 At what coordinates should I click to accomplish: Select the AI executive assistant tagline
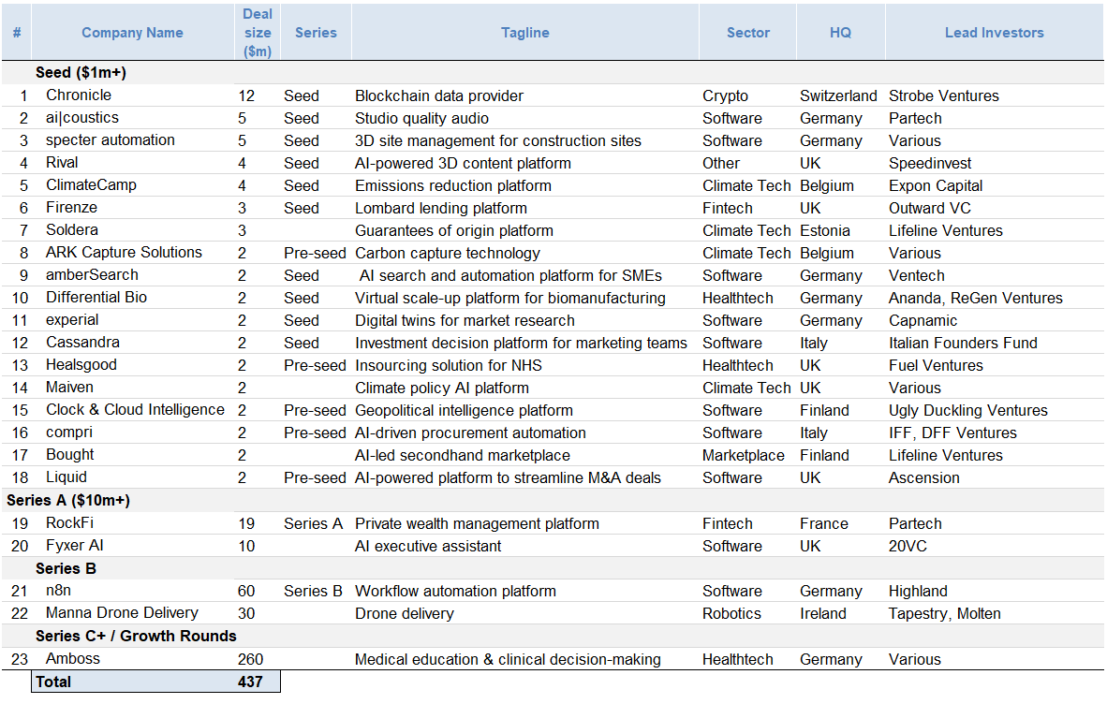tap(428, 546)
